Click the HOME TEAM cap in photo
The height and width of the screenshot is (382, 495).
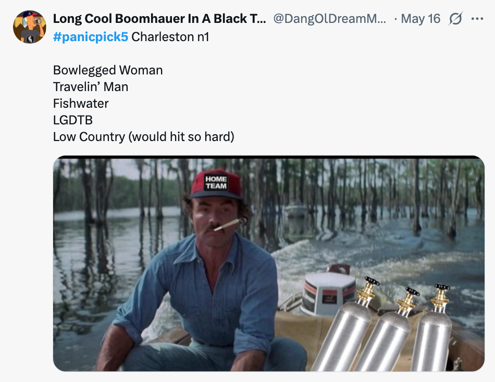coord(216,185)
